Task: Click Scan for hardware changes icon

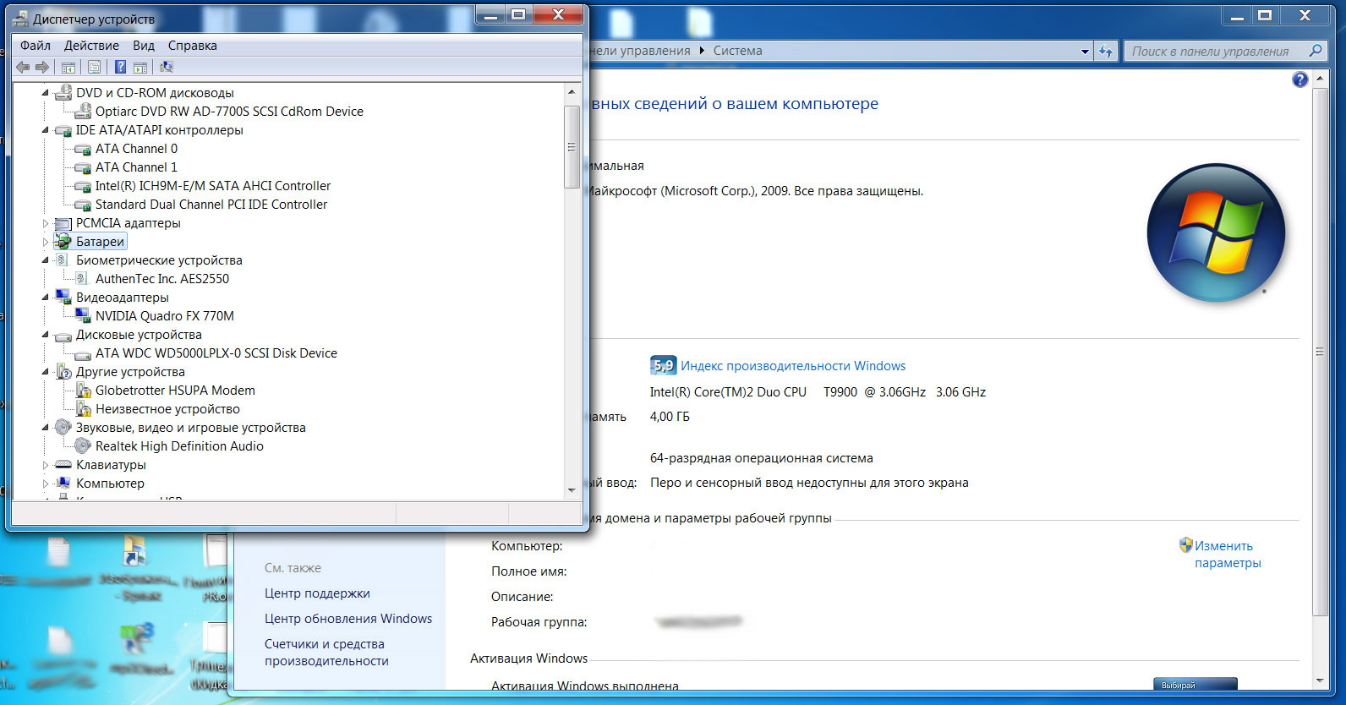Action: 167,67
